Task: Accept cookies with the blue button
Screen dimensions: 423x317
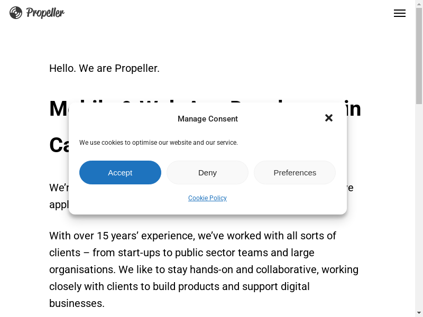Action: point(120,173)
